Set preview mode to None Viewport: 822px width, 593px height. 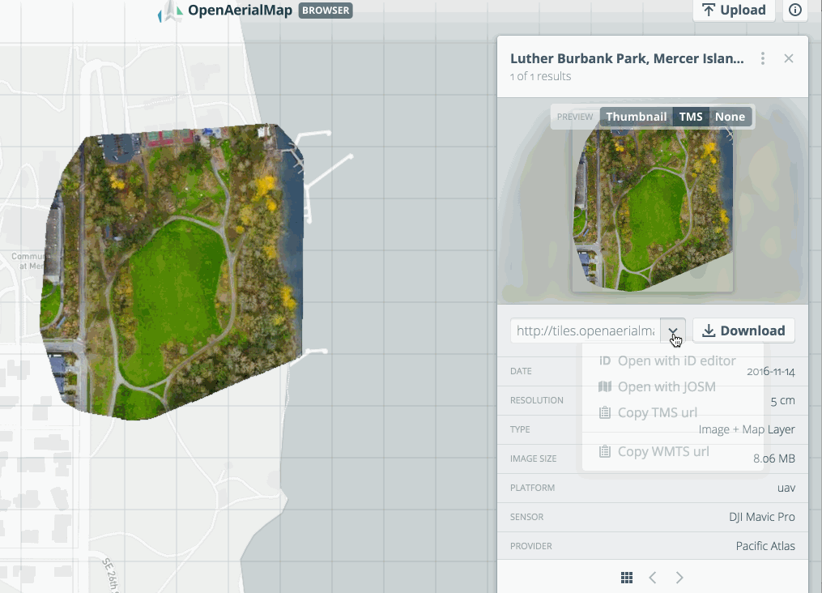[x=730, y=117]
